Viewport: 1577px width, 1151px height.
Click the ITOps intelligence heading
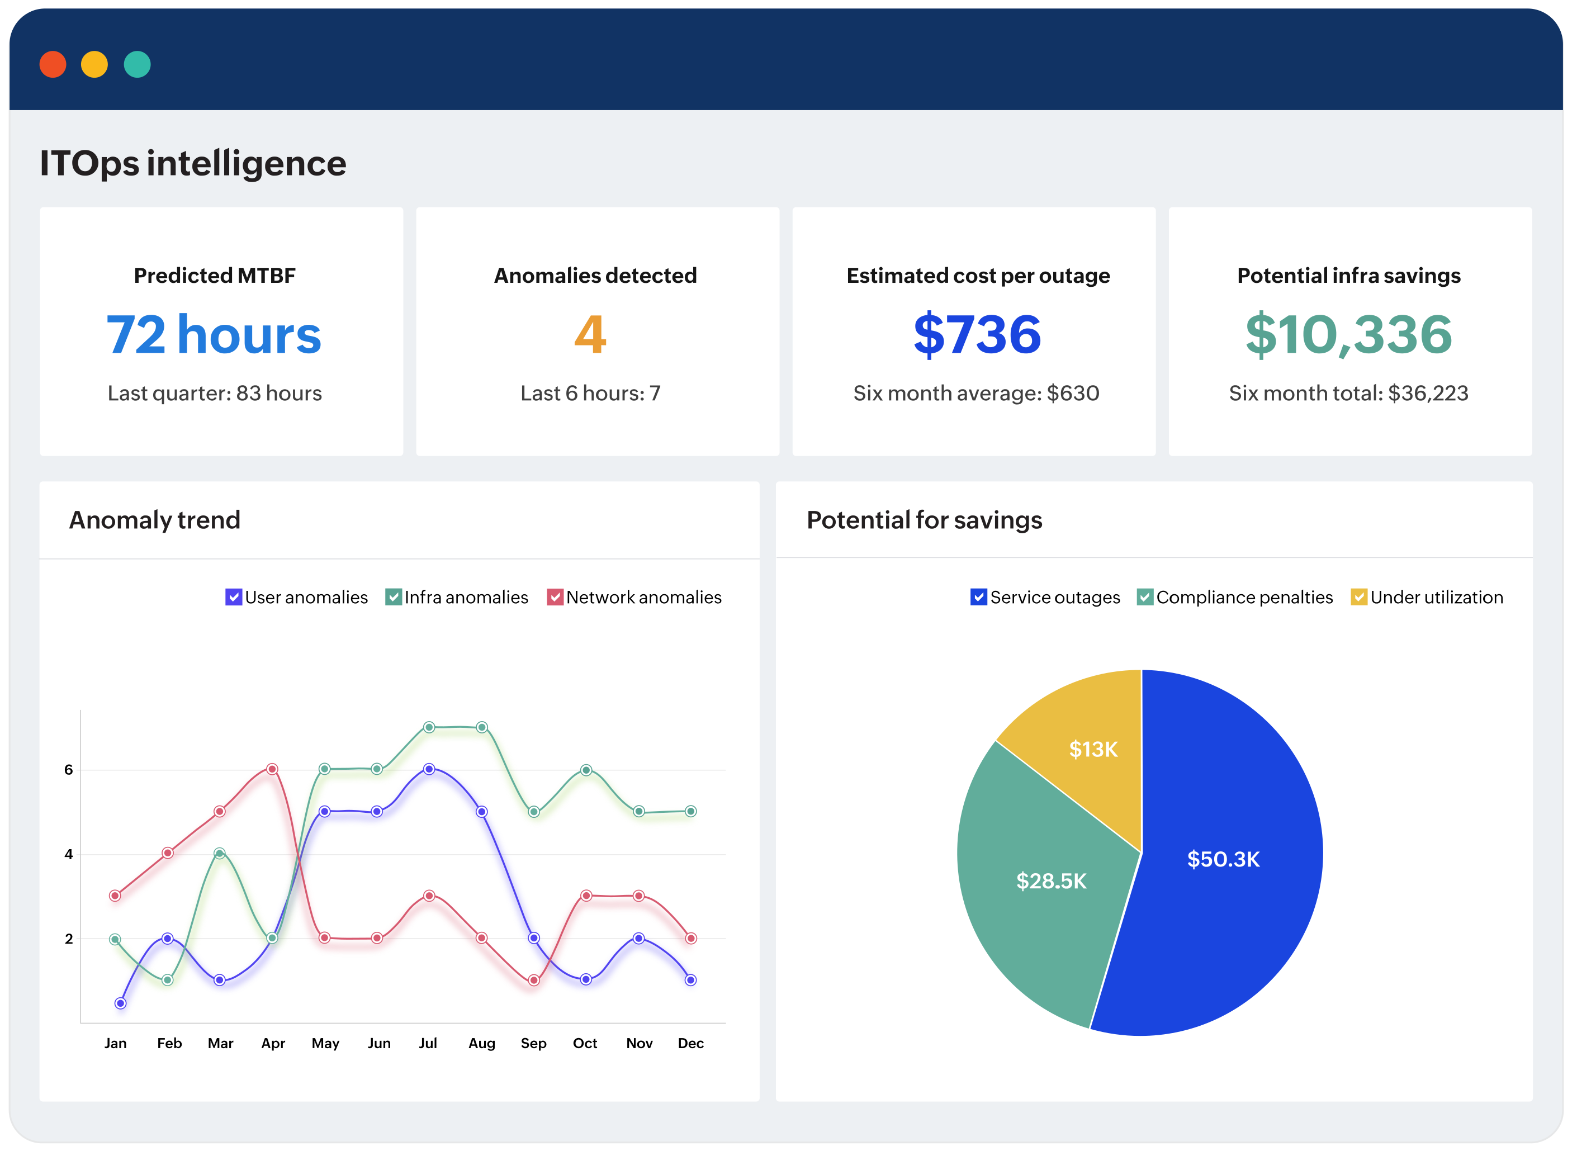(193, 164)
